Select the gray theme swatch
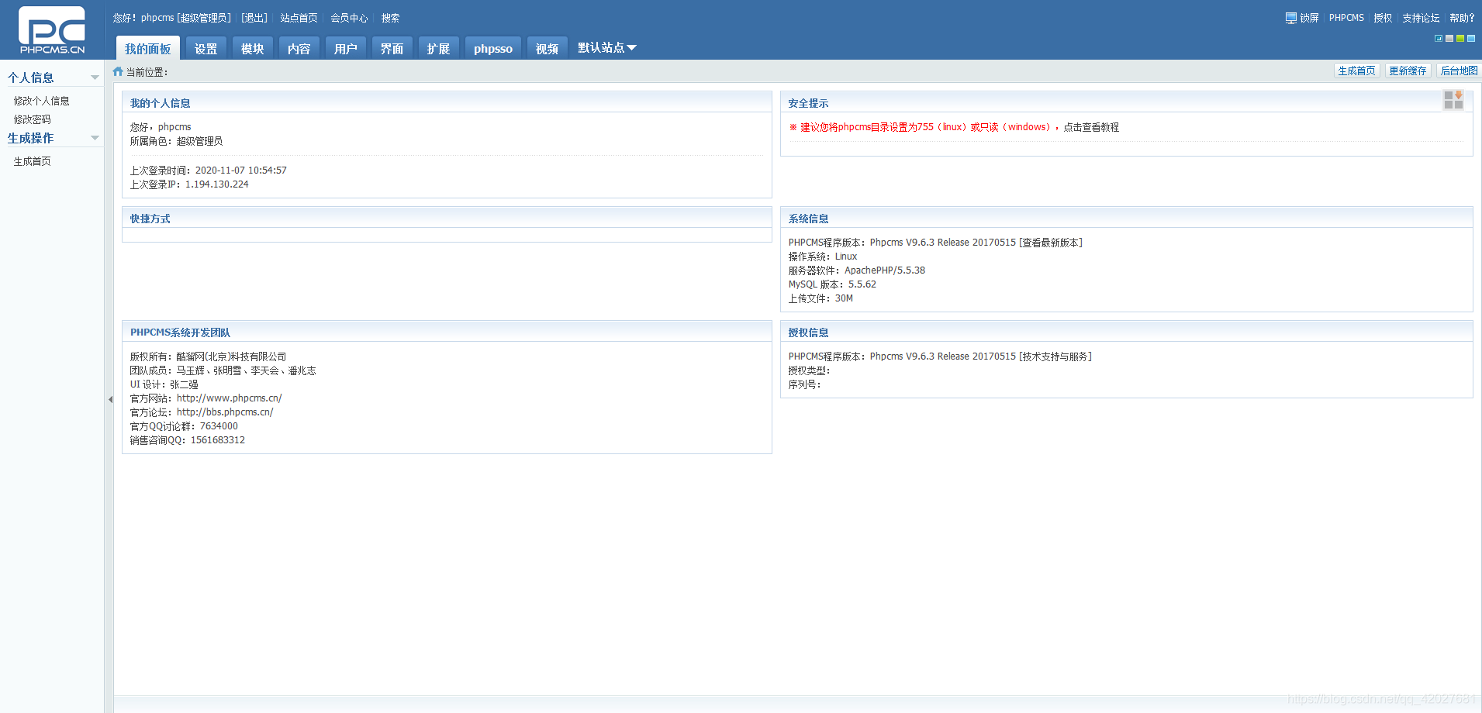 tap(1449, 39)
